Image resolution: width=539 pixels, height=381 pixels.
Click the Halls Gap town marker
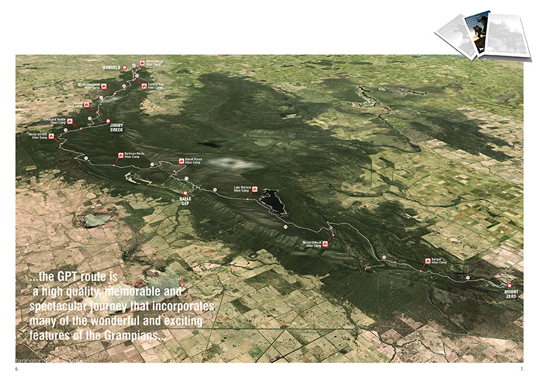click(186, 192)
